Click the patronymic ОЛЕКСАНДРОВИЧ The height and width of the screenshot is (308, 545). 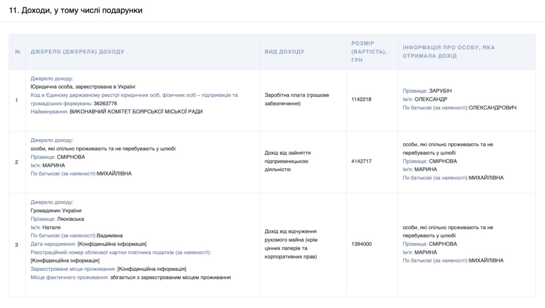[x=492, y=108]
